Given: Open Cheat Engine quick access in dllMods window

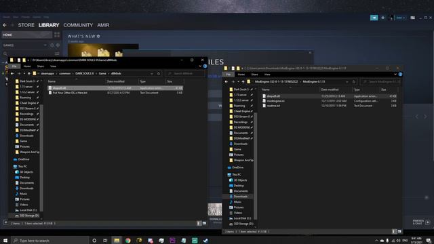Looking at the screenshot, I should (x=27, y=103).
